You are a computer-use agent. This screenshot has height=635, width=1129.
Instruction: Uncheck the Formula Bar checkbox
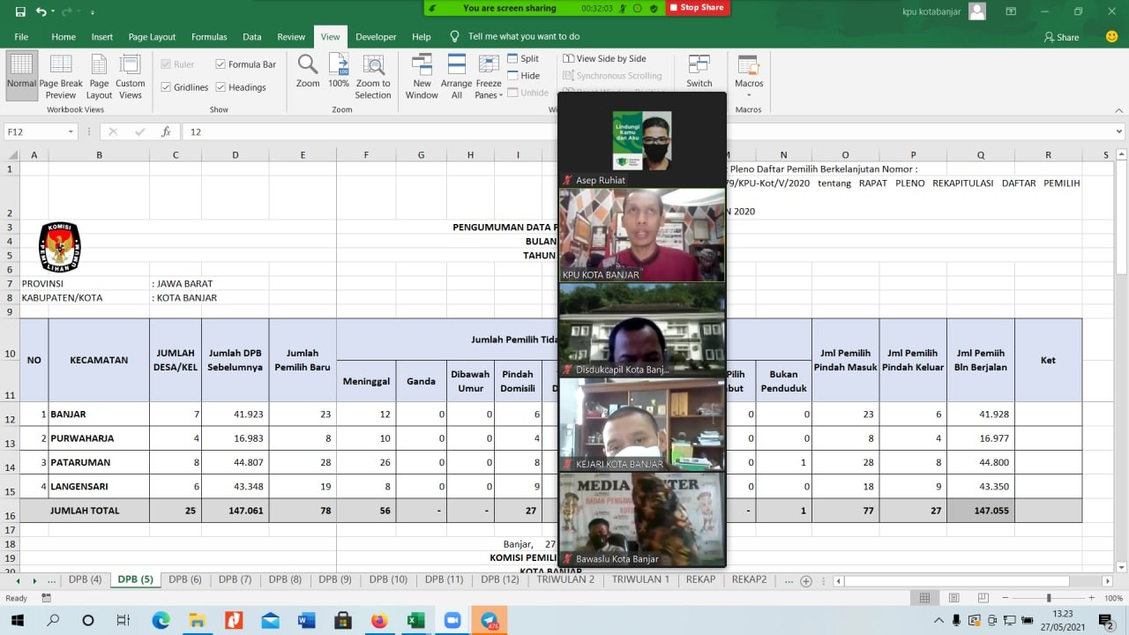click(x=221, y=64)
